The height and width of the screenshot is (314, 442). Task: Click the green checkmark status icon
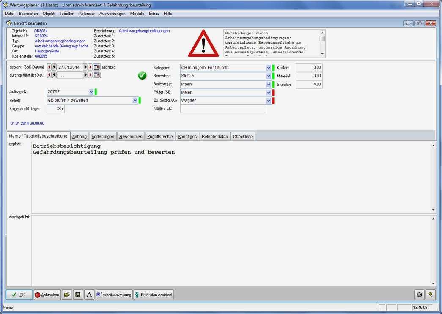143,76
